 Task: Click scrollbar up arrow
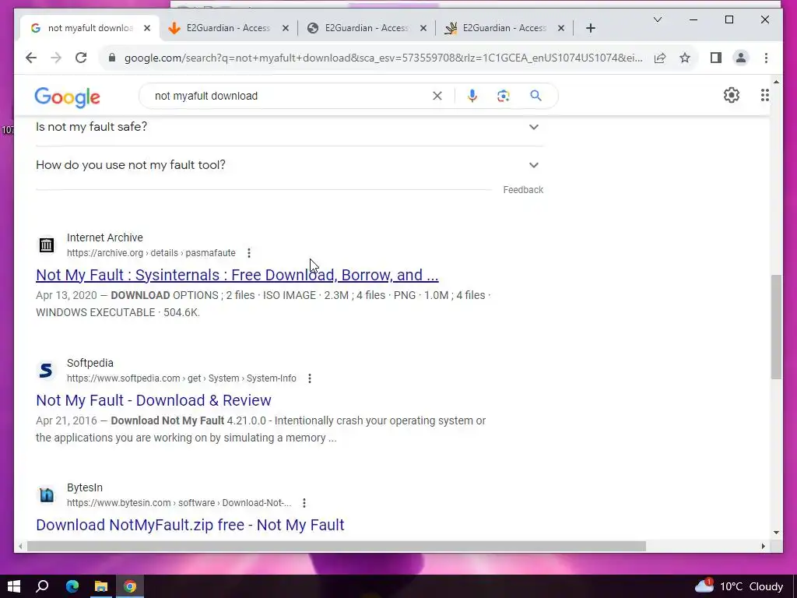coord(776,81)
